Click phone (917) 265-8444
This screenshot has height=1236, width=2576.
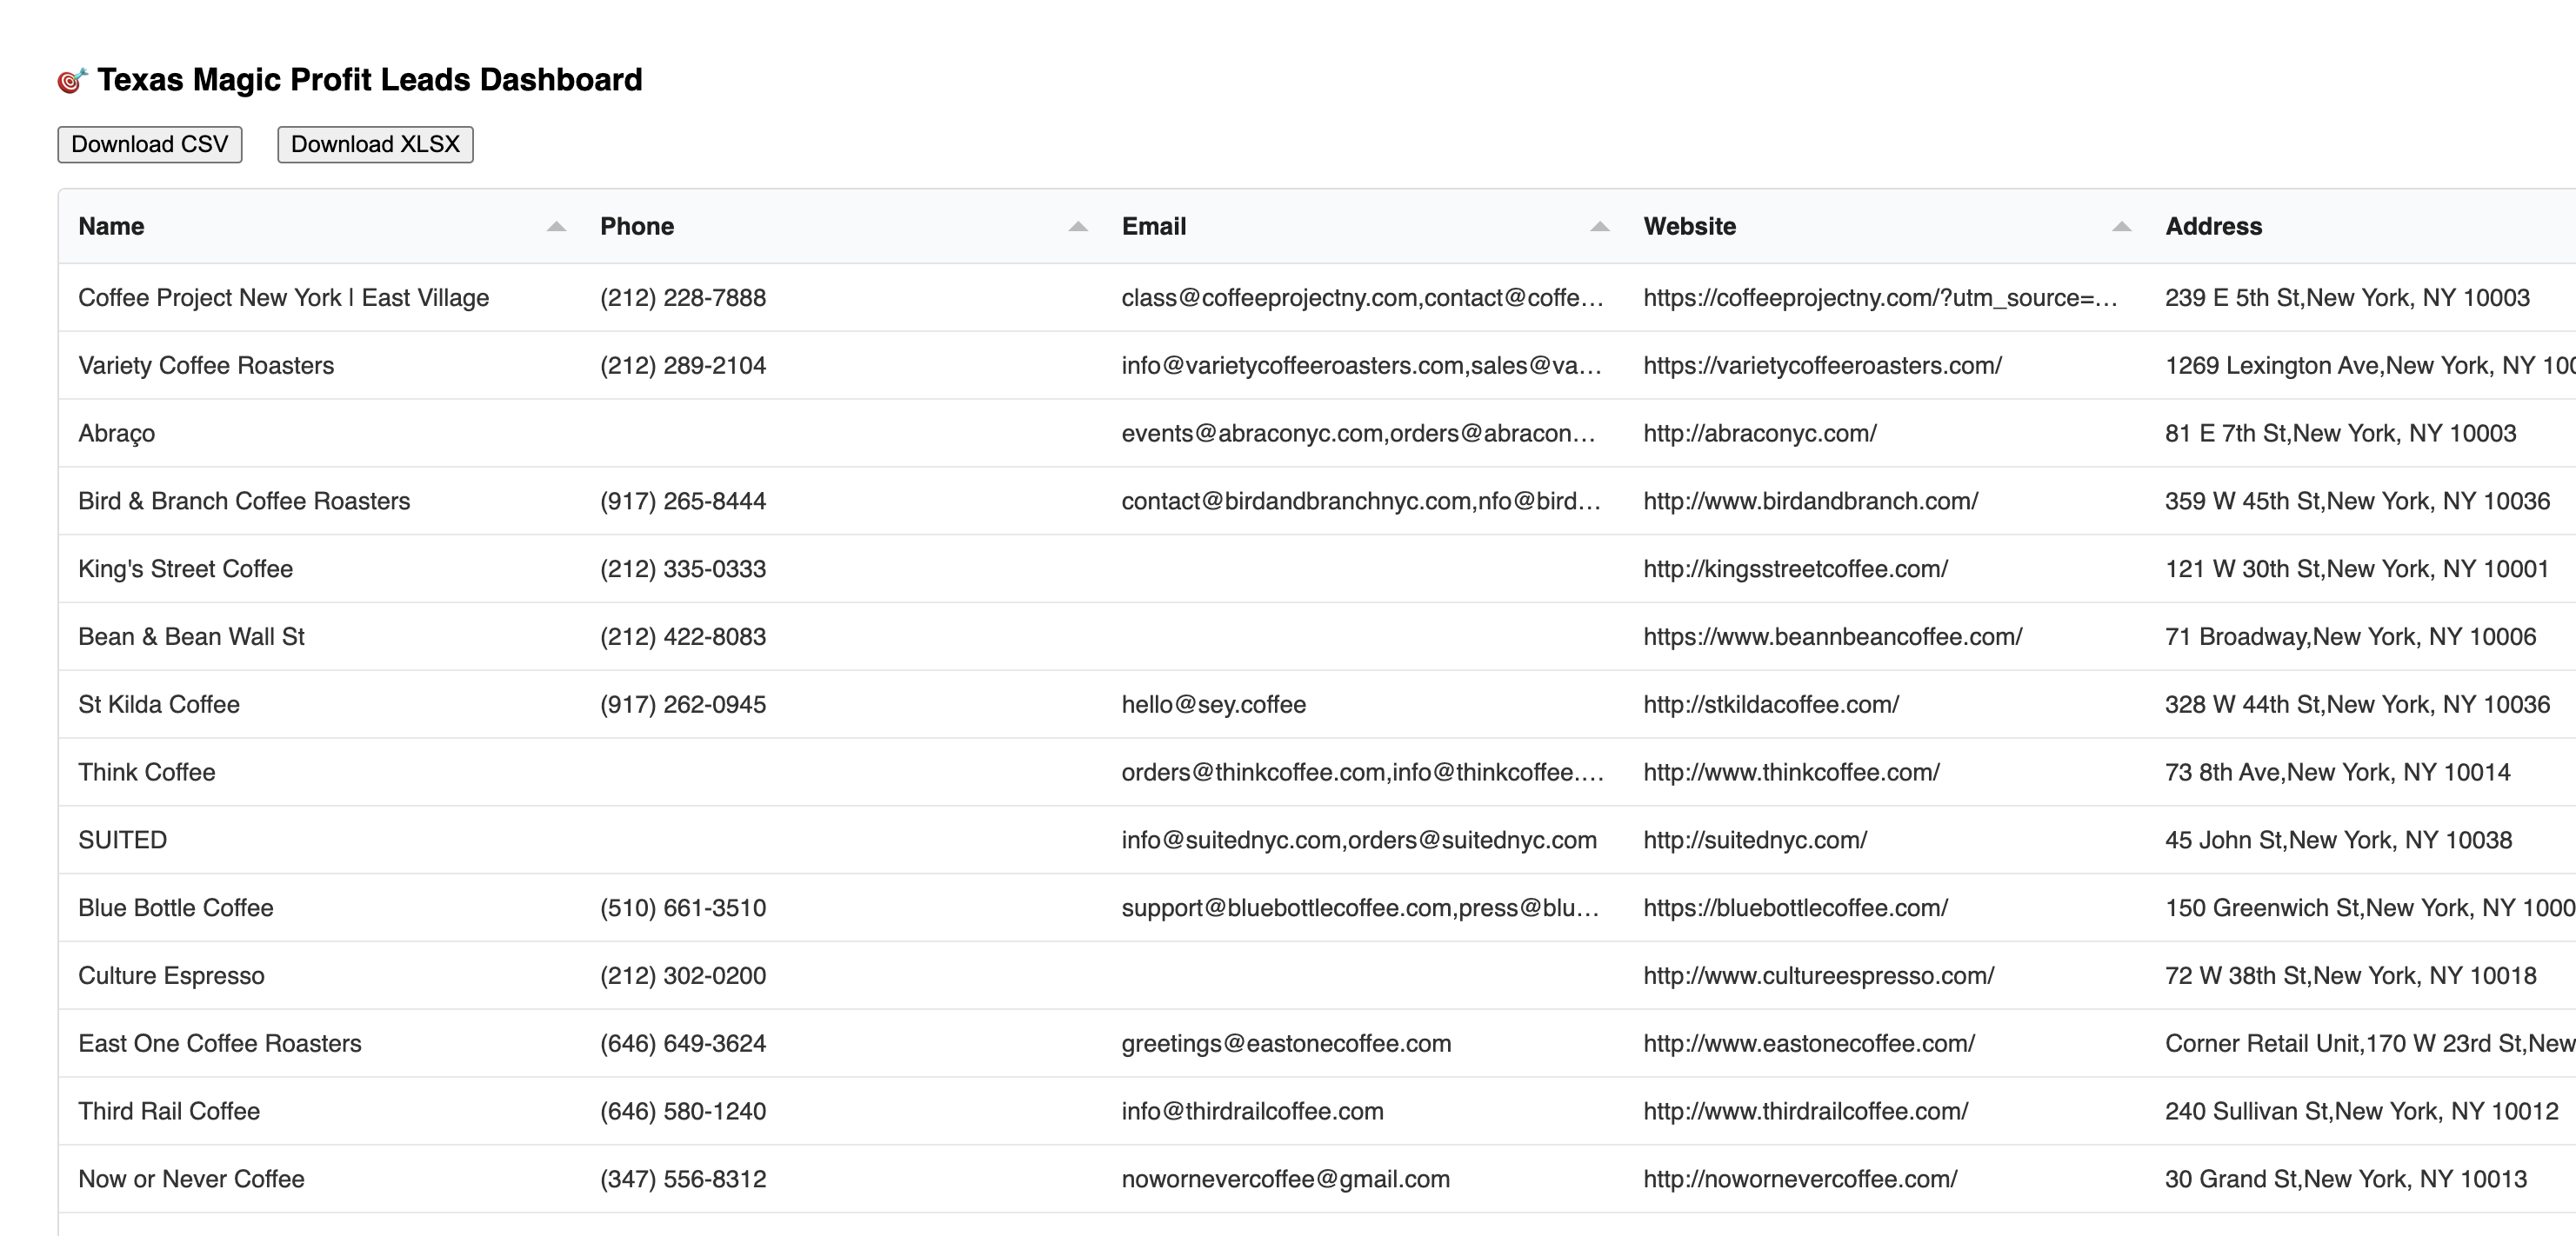pos(683,502)
